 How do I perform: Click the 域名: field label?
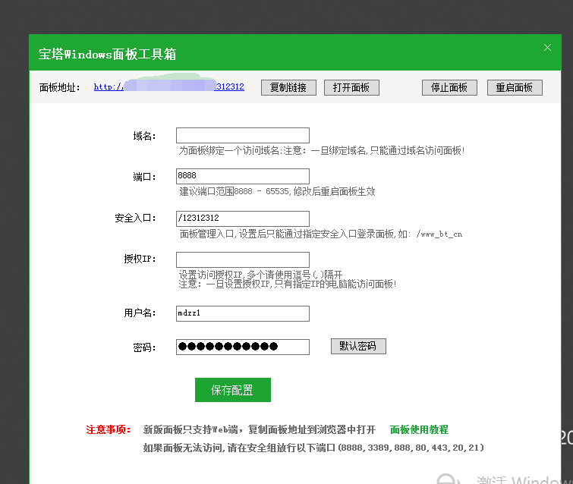pyautogui.click(x=144, y=137)
